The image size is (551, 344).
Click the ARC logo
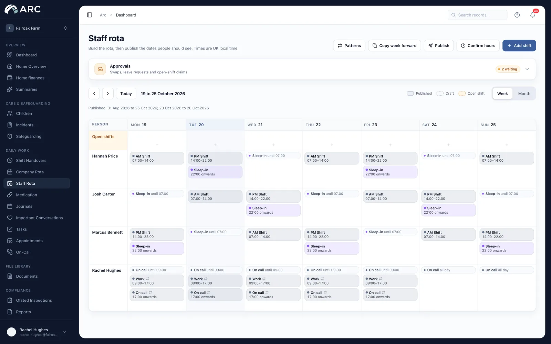[x=23, y=9]
